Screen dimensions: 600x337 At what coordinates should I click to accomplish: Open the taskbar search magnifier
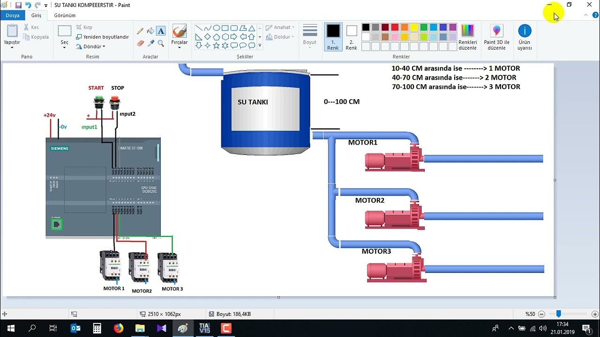(x=32, y=328)
